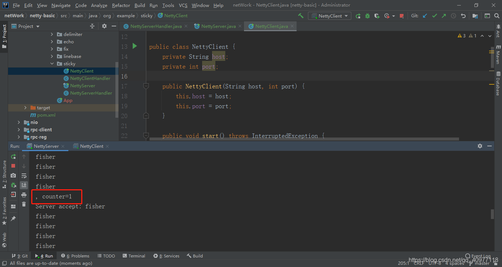Click the Git Rollback undo arrow
Image resolution: width=502 pixels, height=267 pixels.
point(463,16)
